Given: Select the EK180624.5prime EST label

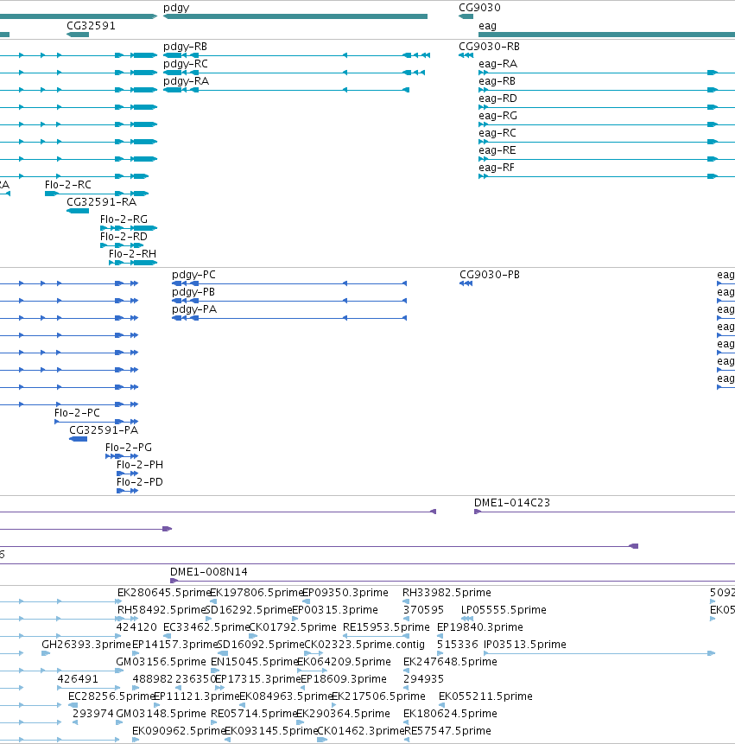Looking at the screenshot, I should [450, 714].
